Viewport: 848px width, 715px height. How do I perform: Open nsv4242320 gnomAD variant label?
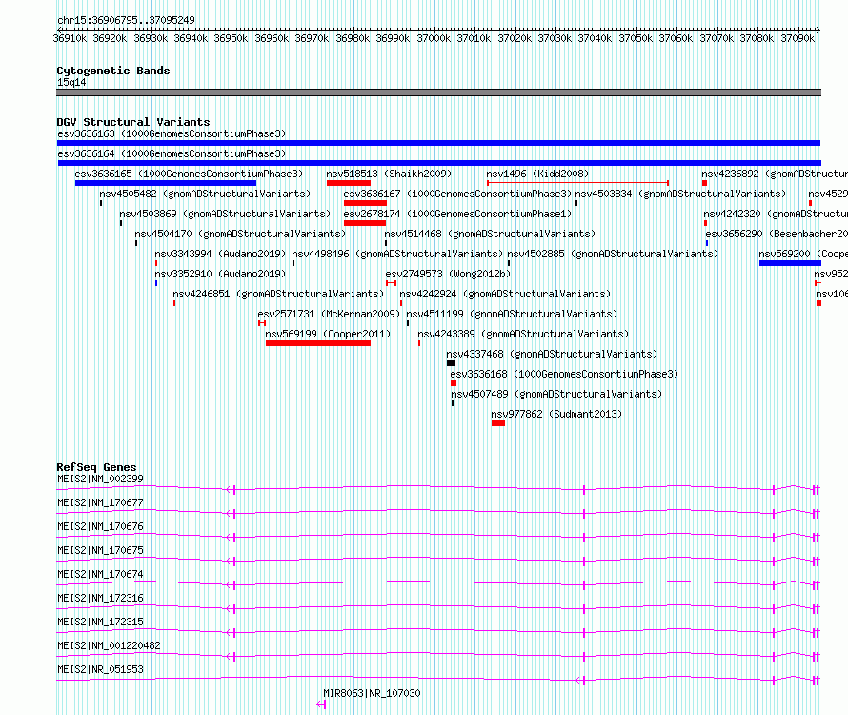click(776, 214)
